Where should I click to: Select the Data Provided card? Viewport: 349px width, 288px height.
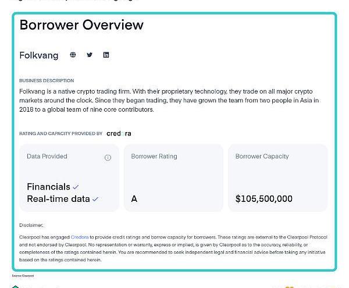coord(69,177)
